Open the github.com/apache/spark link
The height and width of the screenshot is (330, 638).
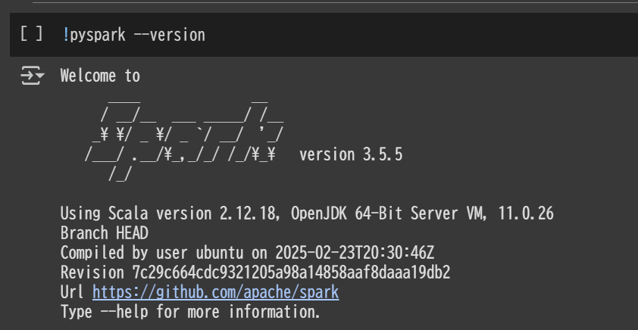pos(216,292)
